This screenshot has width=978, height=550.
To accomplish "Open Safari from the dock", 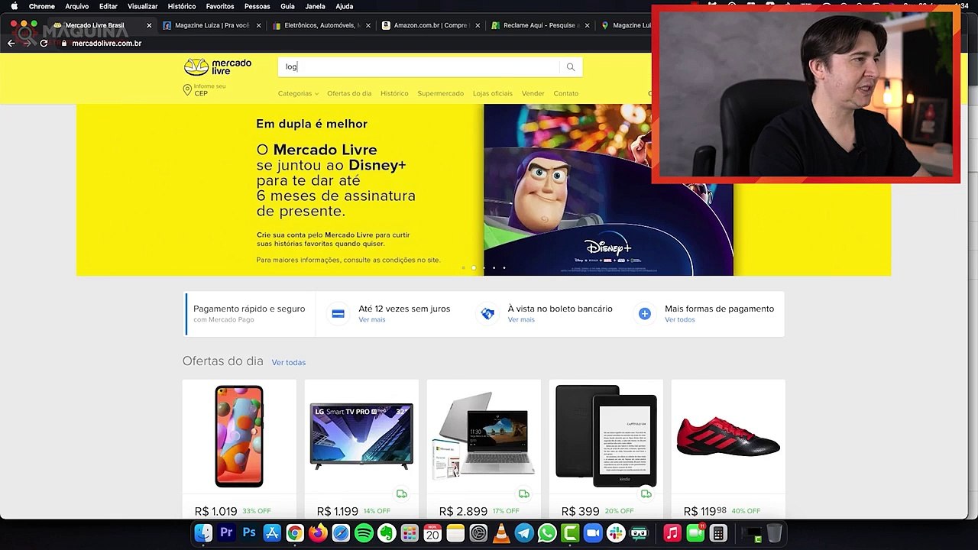I will pos(341,533).
